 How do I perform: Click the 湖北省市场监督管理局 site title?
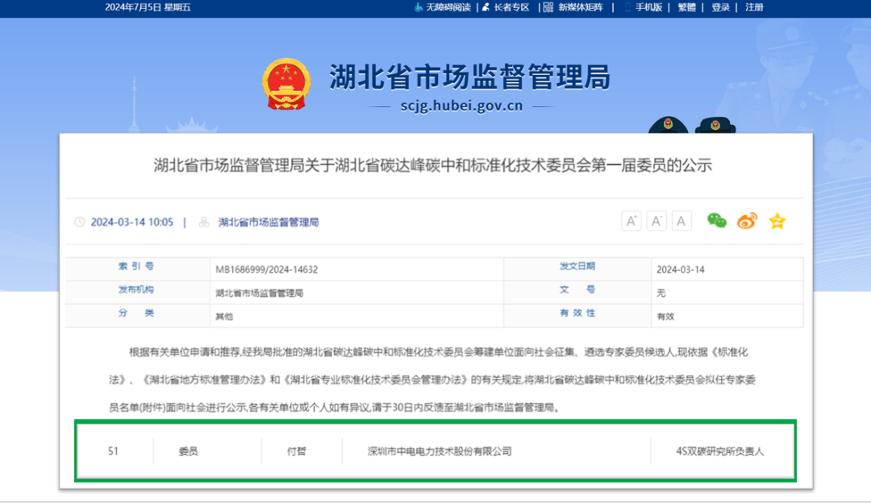[469, 77]
